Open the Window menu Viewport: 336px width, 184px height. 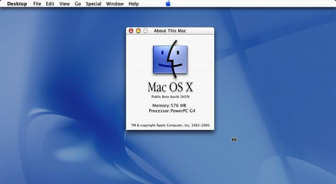[x=115, y=4]
